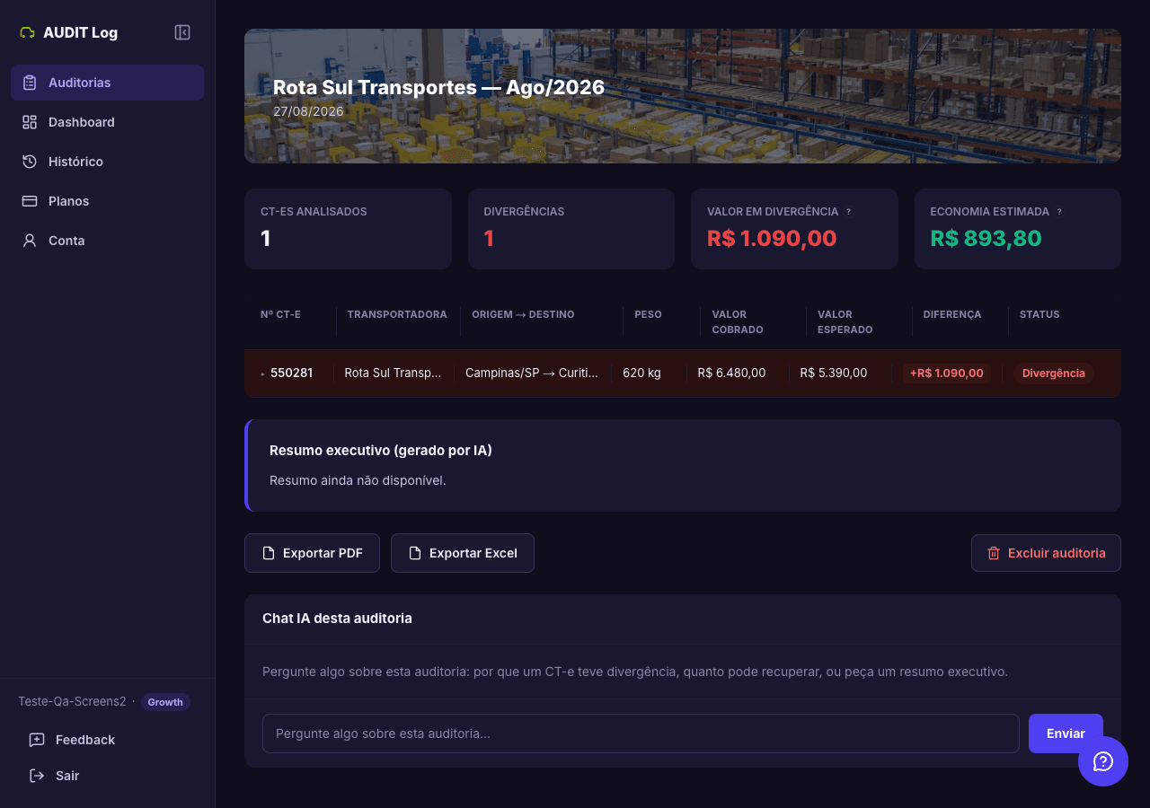
Task: Send the chat message with Enviar
Action: pyautogui.click(x=1066, y=733)
